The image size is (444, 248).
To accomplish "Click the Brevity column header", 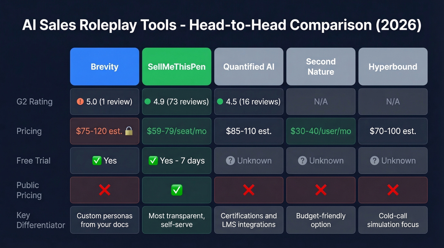I will click(104, 67).
